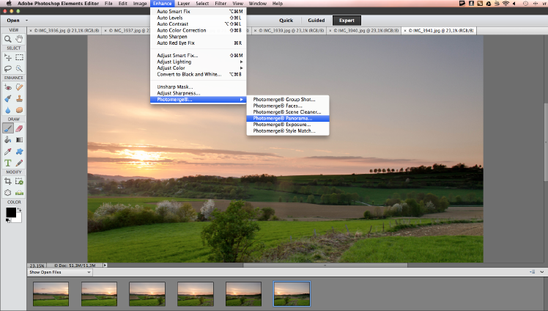
Task: Collapse the Photo Bin with chevron
Action: [541, 272]
